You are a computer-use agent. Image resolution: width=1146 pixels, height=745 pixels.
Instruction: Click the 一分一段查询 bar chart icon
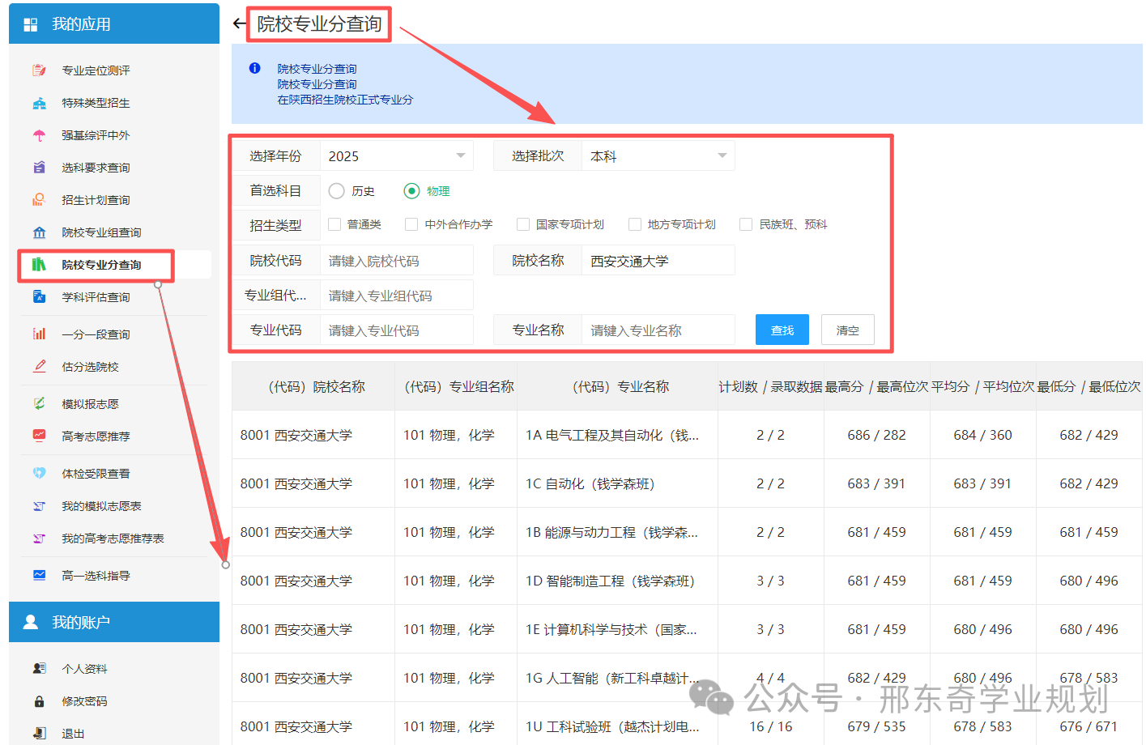(x=39, y=334)
